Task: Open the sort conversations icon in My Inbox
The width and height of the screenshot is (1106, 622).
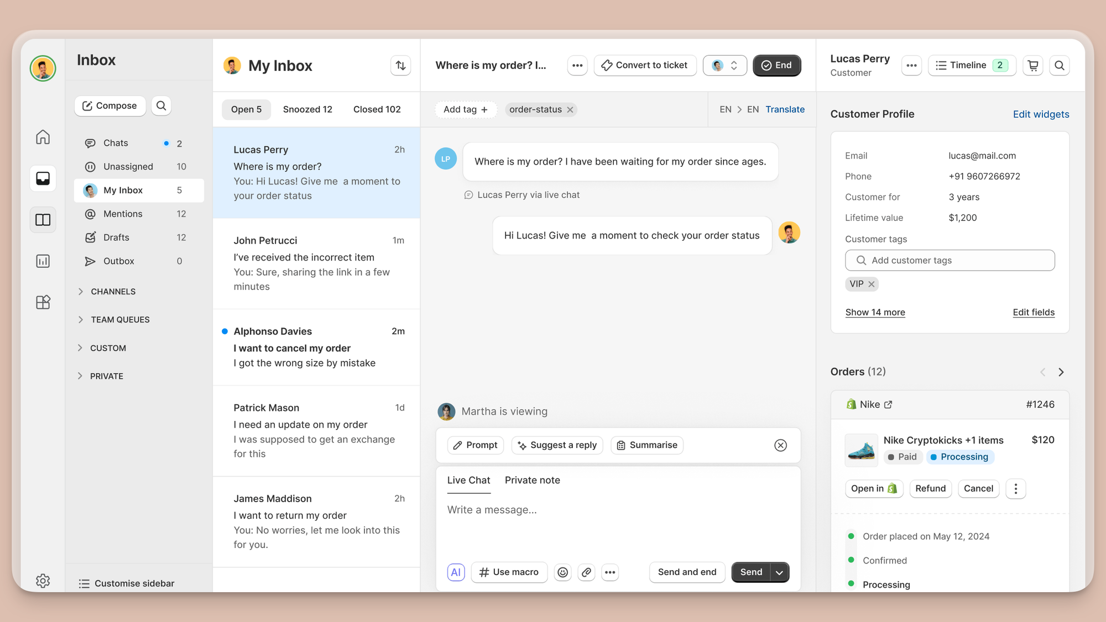Action: tap(400, 65)
